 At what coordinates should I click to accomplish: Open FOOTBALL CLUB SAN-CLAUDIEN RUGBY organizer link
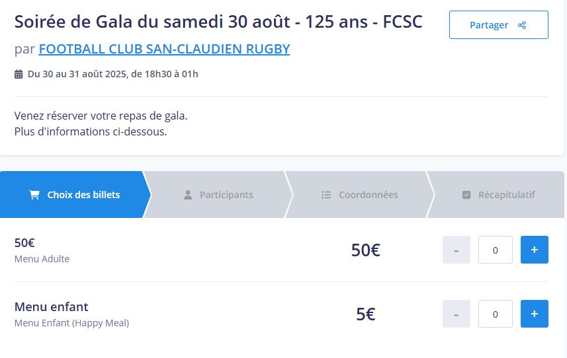tap(164, 49)
